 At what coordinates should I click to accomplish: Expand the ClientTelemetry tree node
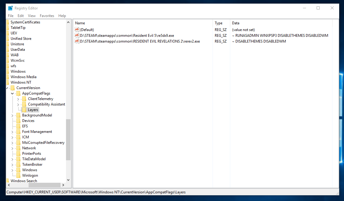click(18, 99)
